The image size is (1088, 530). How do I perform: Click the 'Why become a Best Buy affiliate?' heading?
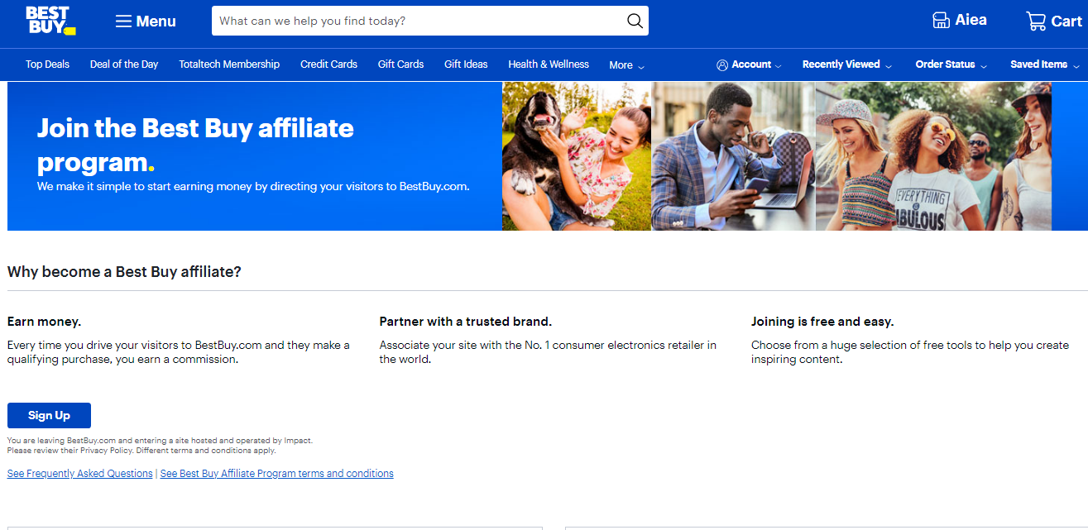click(124, 271)
